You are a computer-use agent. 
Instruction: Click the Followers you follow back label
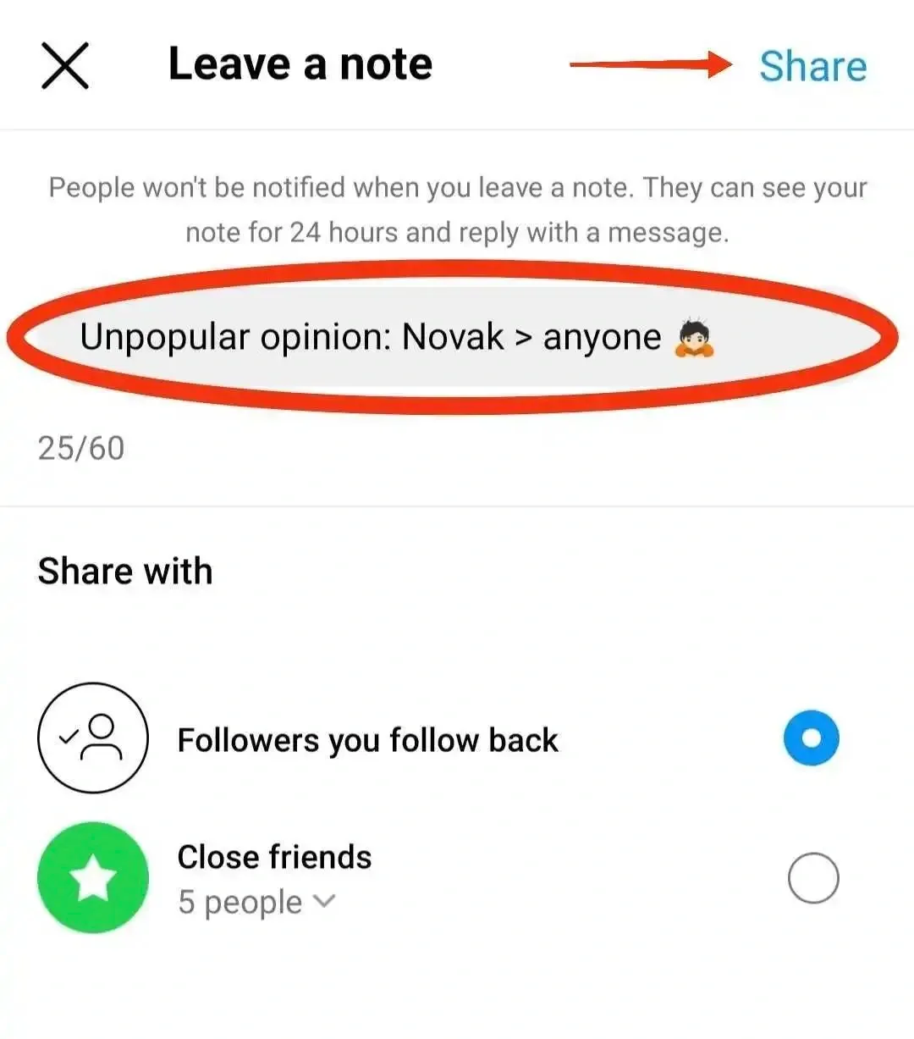(x=368, y=740)
